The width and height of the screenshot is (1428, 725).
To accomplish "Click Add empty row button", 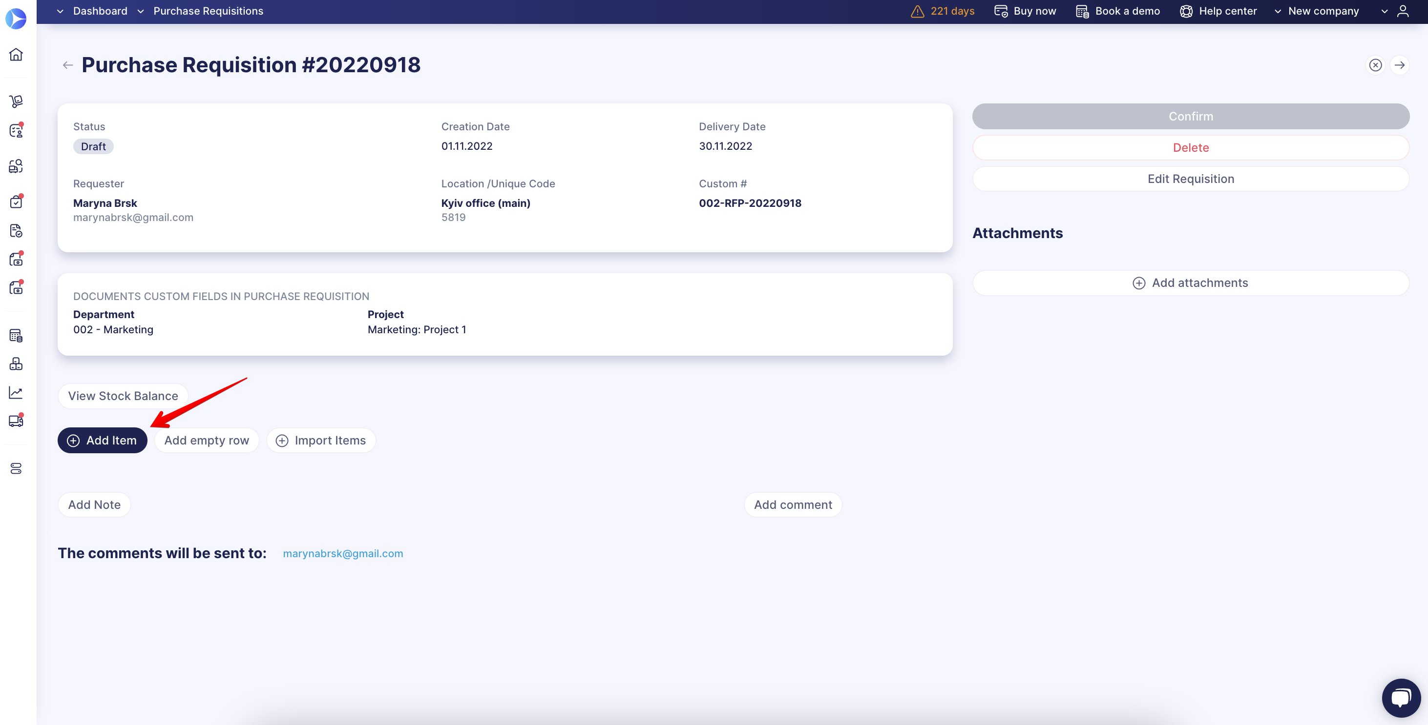I will (x=207, y=441).
